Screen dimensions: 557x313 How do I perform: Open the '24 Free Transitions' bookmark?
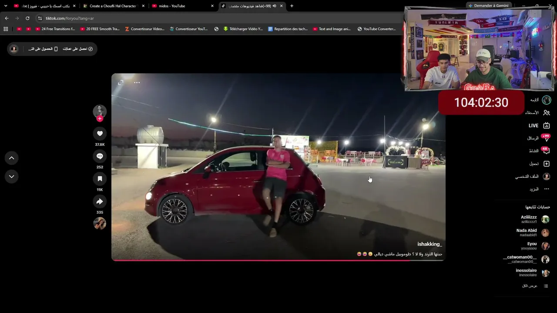coord(55,29)
